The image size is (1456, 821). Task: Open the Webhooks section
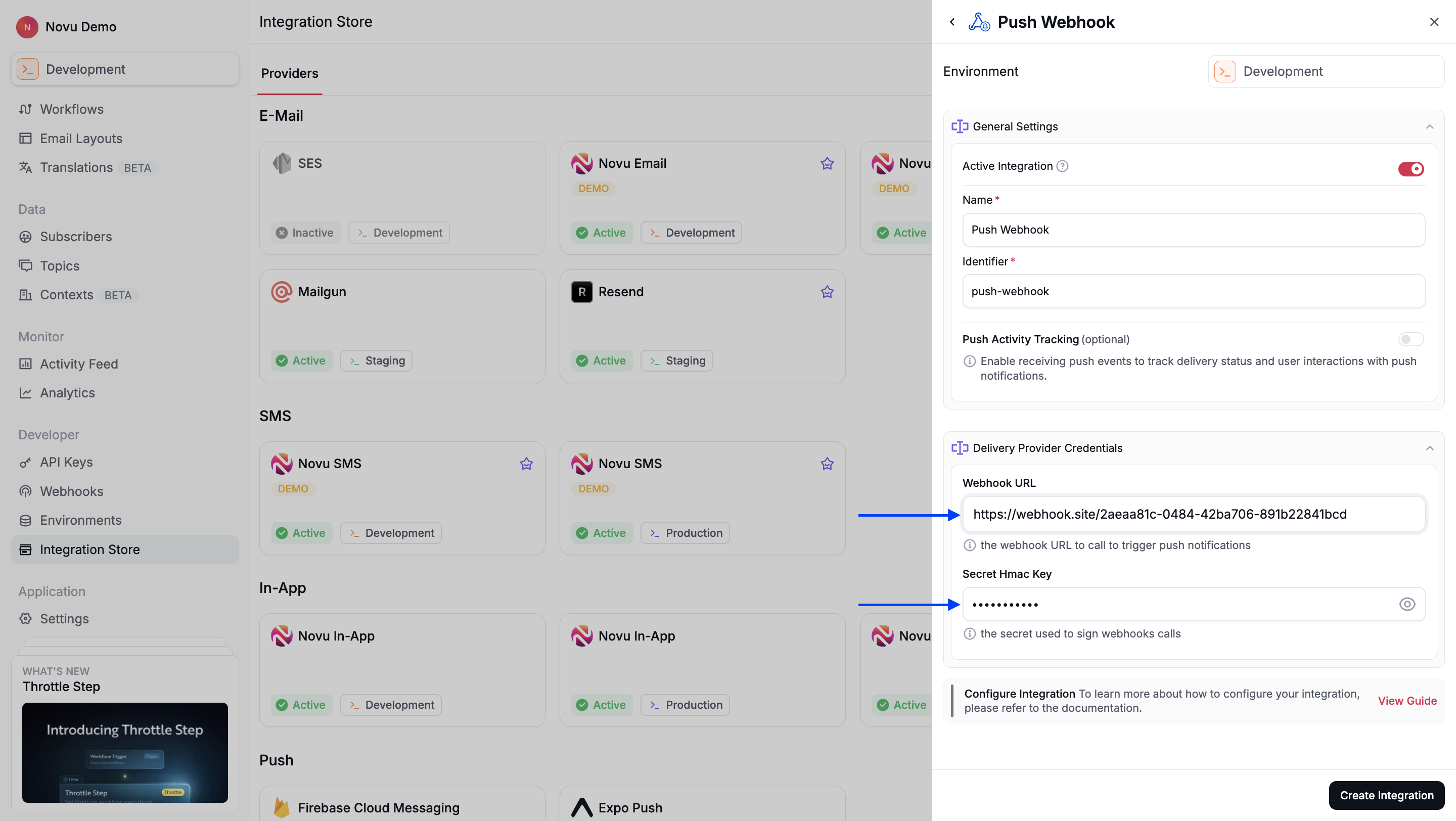(71, 491)
